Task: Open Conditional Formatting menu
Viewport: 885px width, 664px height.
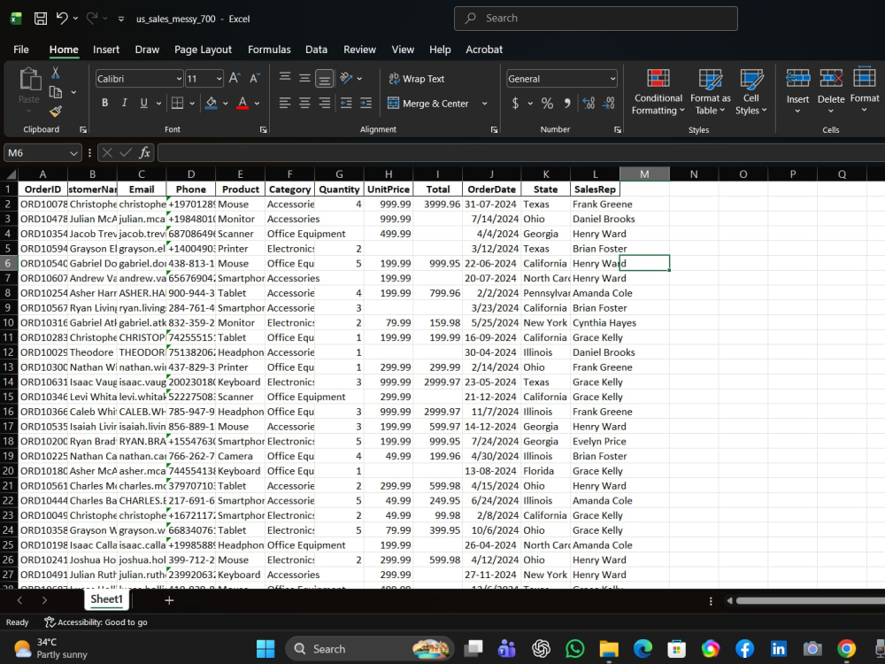Action: point(658,91)
